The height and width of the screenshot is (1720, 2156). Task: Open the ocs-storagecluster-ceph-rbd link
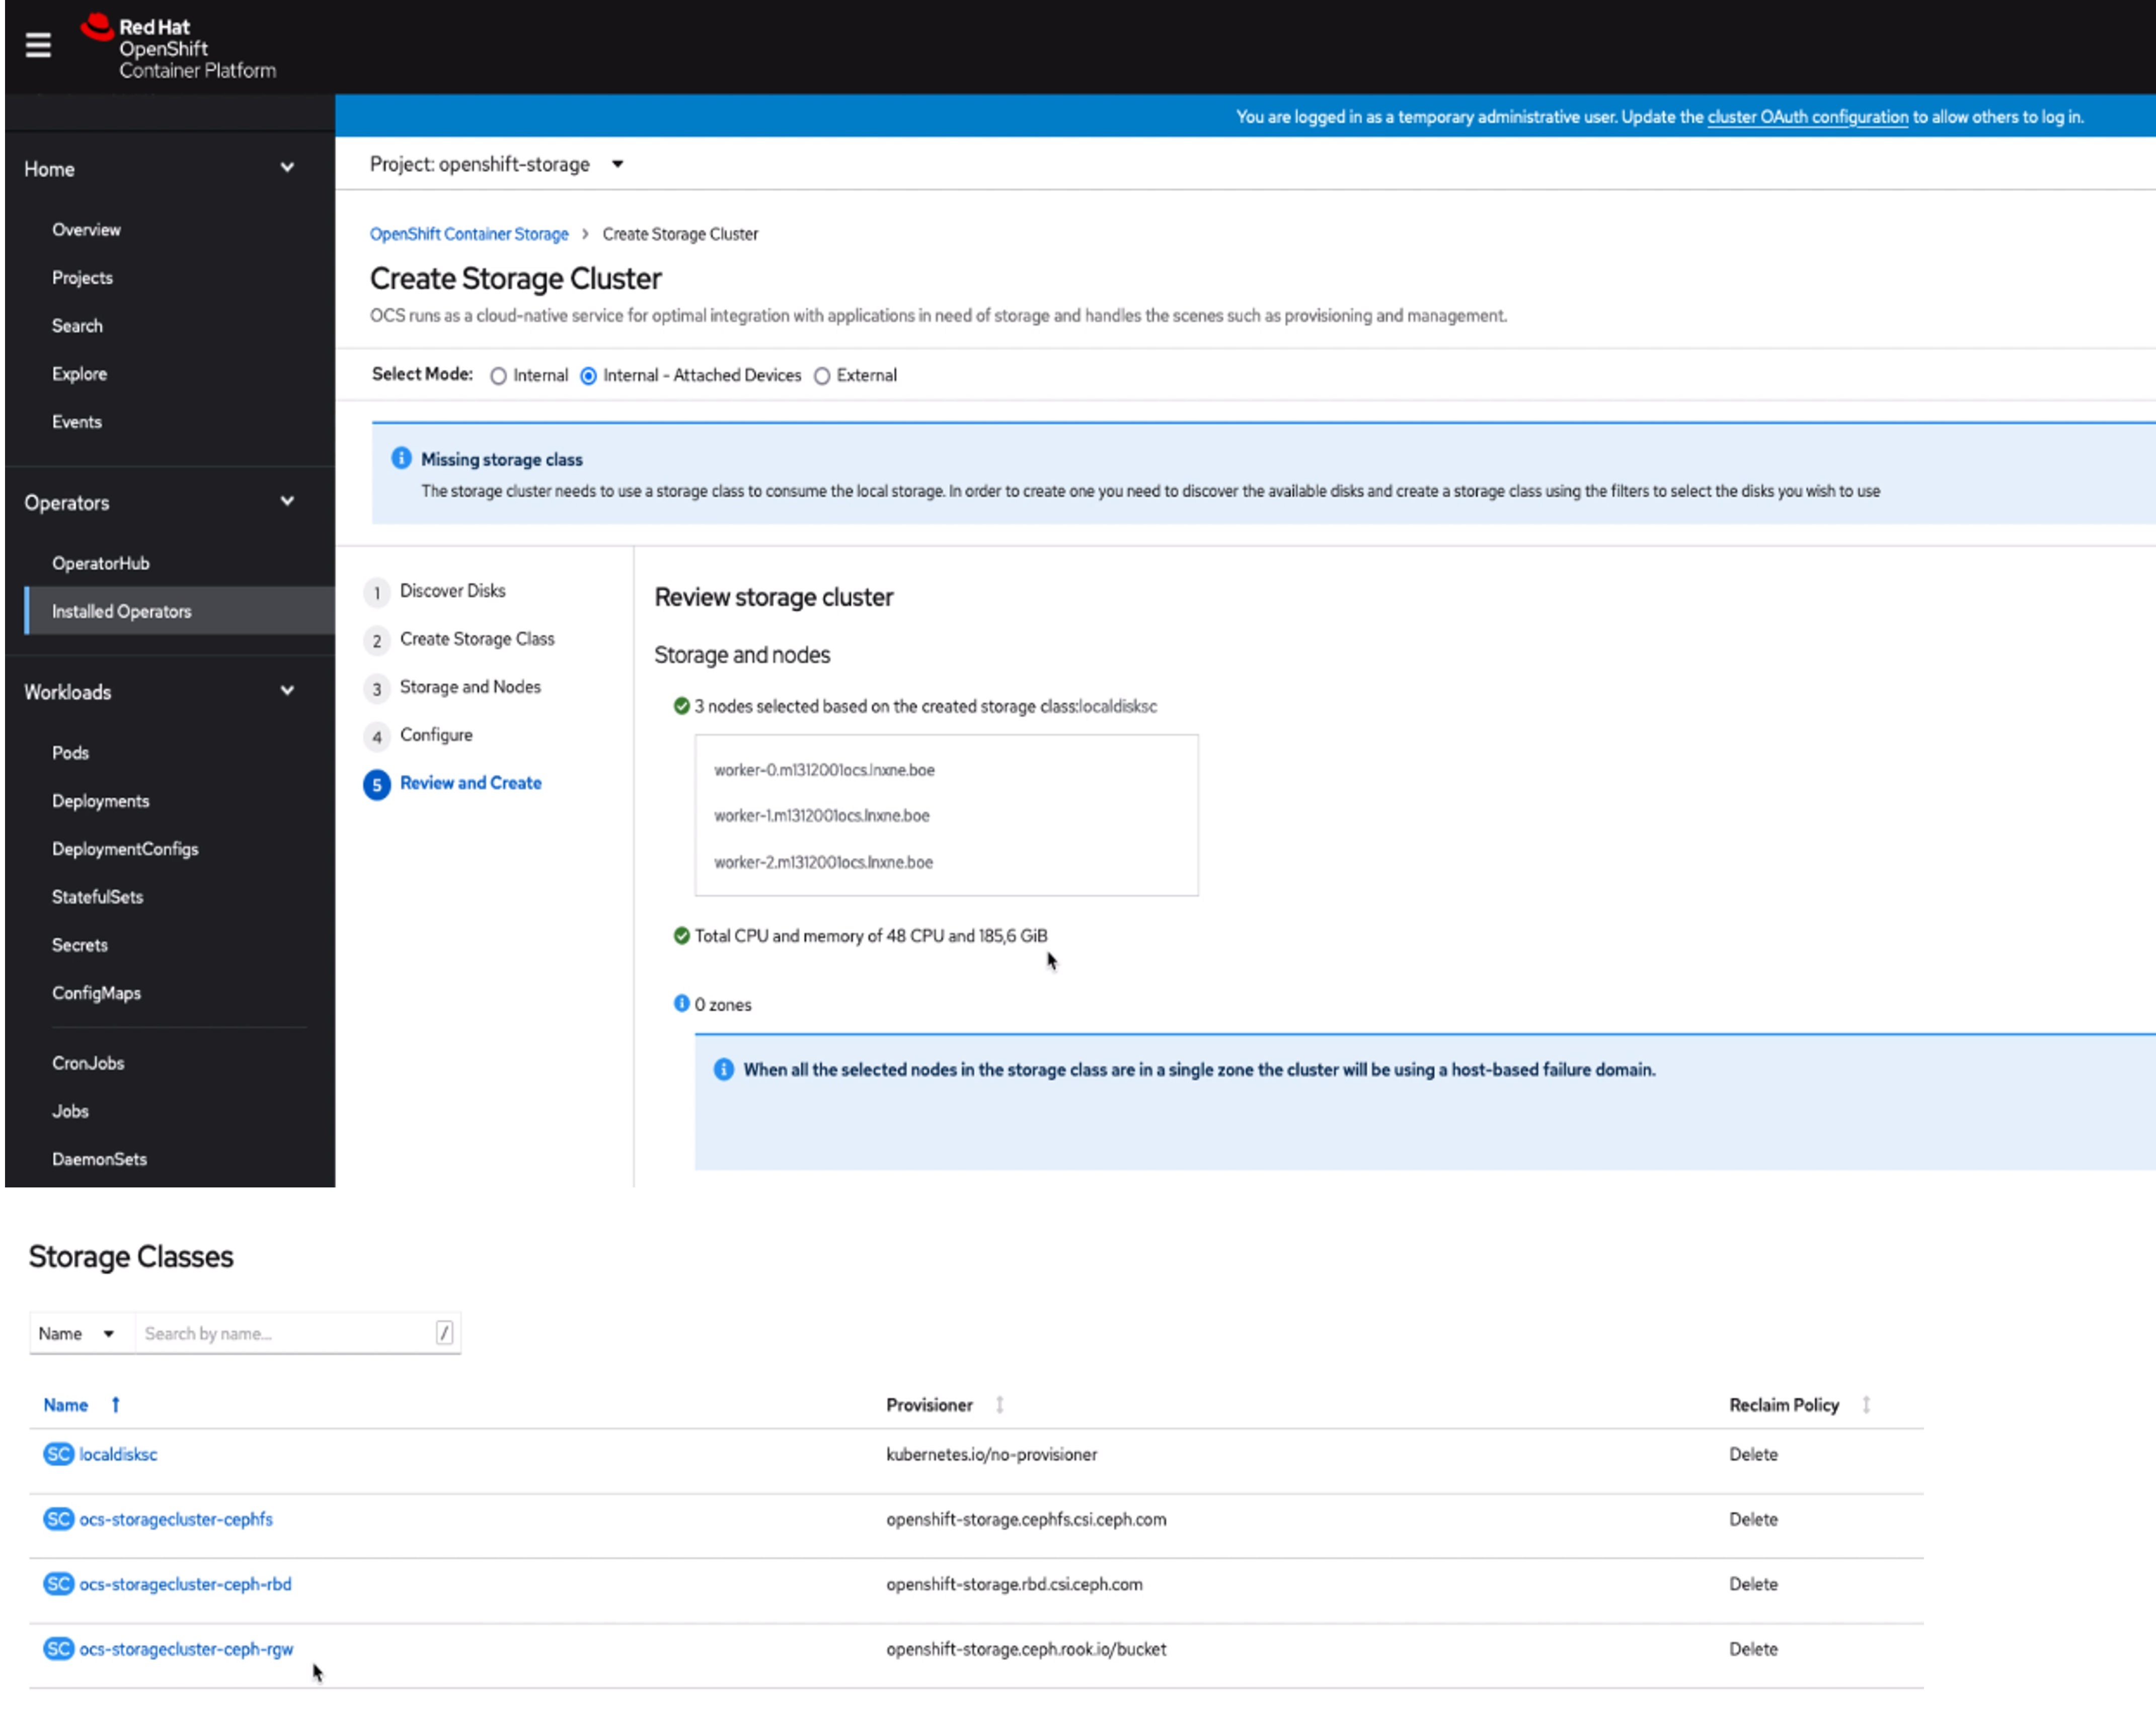[185, 1584]
